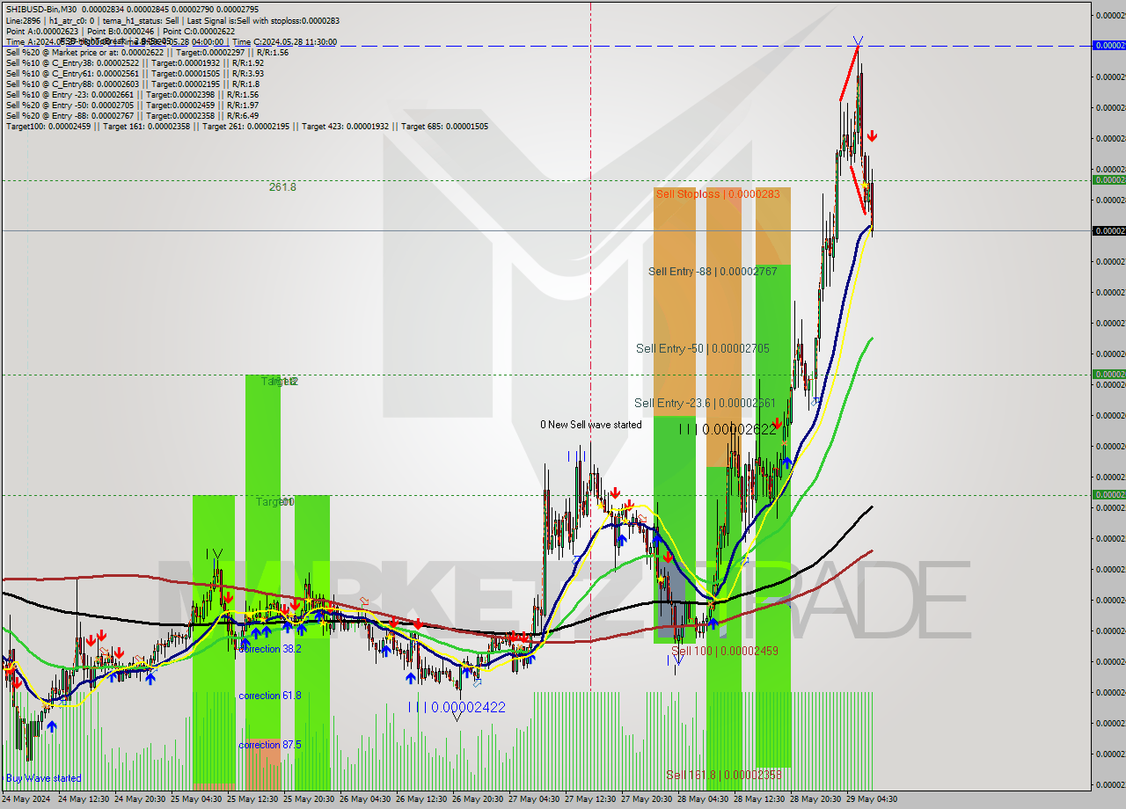Click the 'Sell Entry -50 | 0.00002705' label

click(703, 349)
